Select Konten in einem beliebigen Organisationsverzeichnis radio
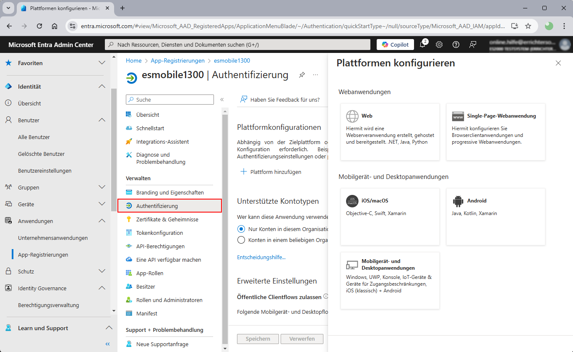 click(x=241, y=240)
